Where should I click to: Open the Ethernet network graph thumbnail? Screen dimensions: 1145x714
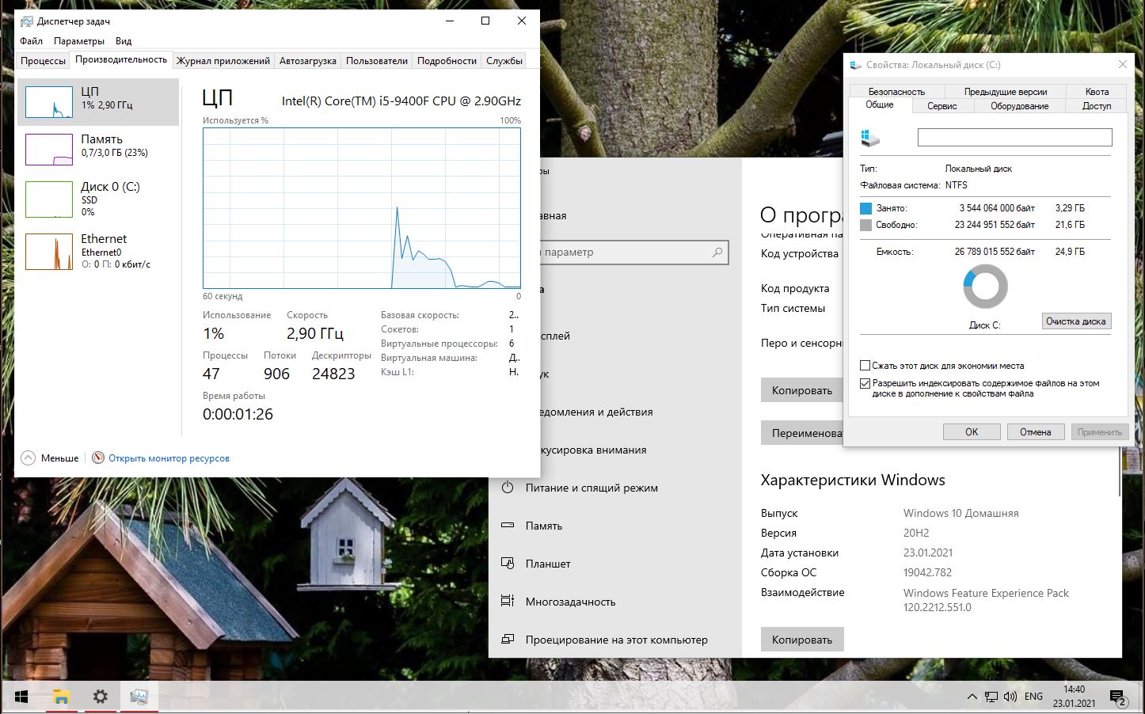pyautogui.click(x=49, y=252)
